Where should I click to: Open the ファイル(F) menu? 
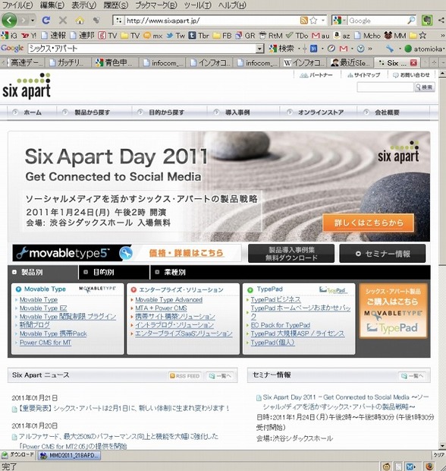pyautogui.click(x=17, y=5)
